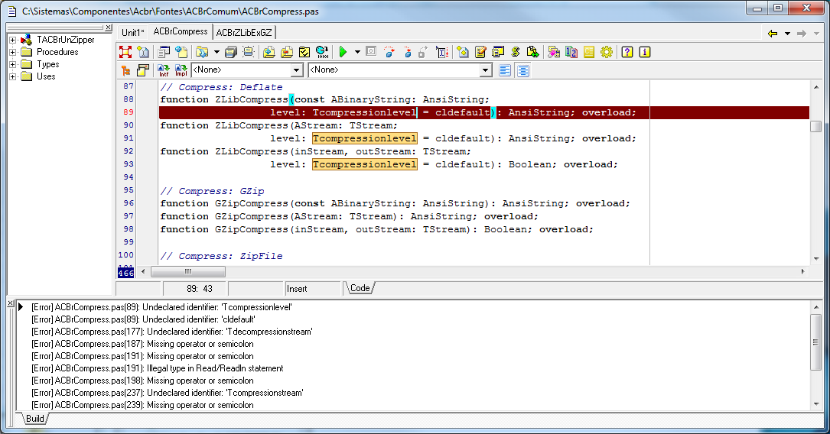Close the left tree panel
The height and width of the screenshot is (434, 830).
109,28
